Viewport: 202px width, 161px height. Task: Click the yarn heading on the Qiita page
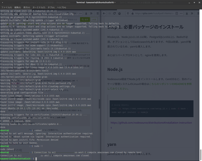coord(112,144)
